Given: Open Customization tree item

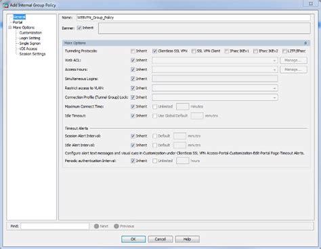Looking at the screenshot, I should pyautogui.click(x=30, y=32).
